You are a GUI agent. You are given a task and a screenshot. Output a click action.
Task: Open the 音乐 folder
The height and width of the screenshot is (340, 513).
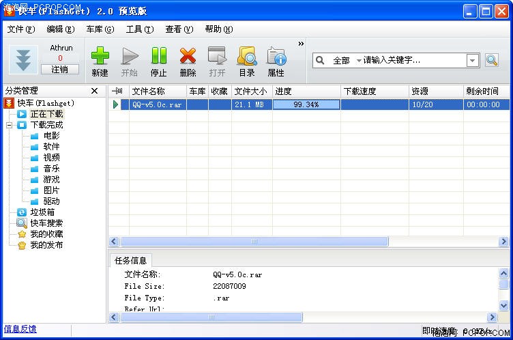(x=51, y=169)
